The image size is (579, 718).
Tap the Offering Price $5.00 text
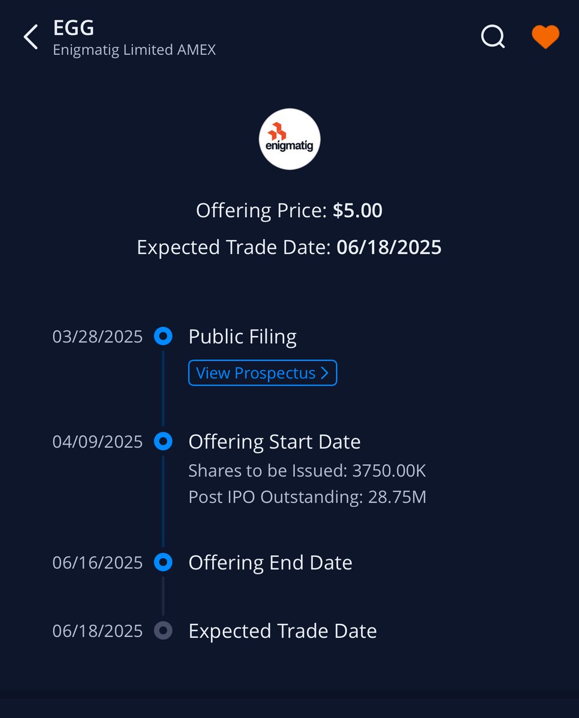tap(289, 211)
